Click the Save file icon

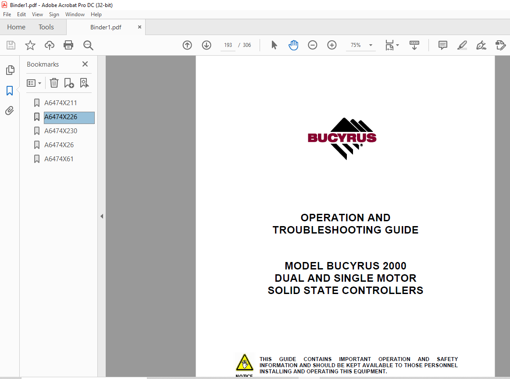(11, 45)
